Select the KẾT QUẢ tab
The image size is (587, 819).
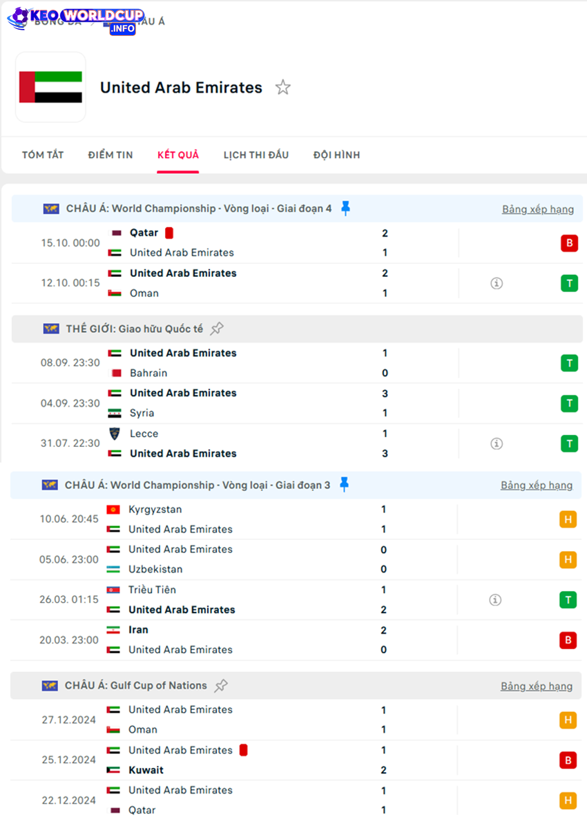pos(178,155)
